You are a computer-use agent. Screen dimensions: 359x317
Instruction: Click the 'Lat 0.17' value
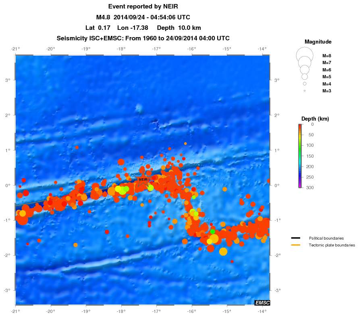point(98,28)
